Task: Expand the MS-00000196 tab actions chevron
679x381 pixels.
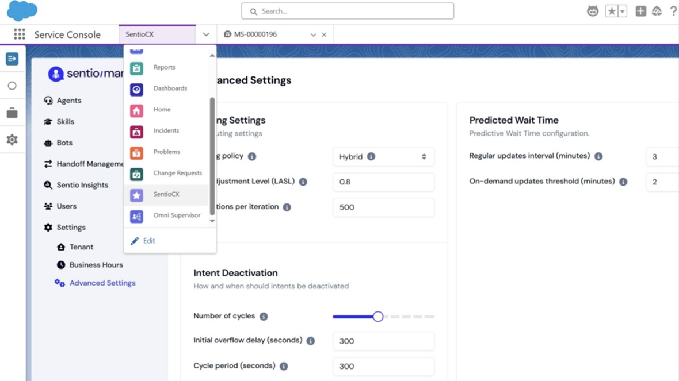Action: [313, 34]
